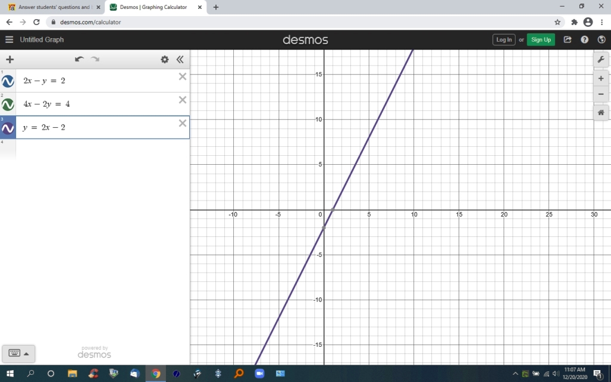
Task: Open Windows taskbar search
Action: 30,374
